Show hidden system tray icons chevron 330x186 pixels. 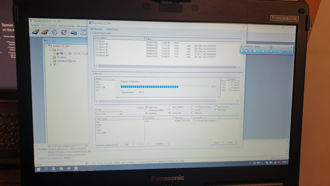point(250,163)
